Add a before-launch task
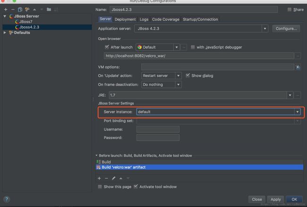 (x=99, y=178)
